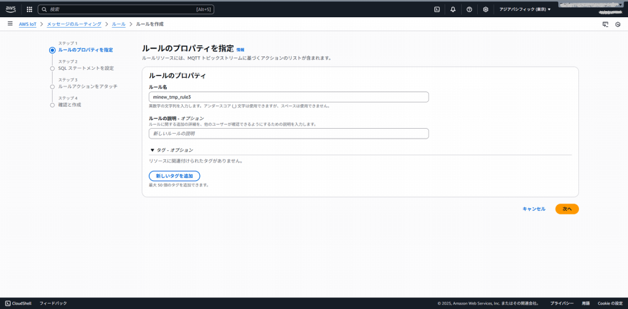Open the notifications bell
This screenshot has height=309, width=628.
(453, 9)
